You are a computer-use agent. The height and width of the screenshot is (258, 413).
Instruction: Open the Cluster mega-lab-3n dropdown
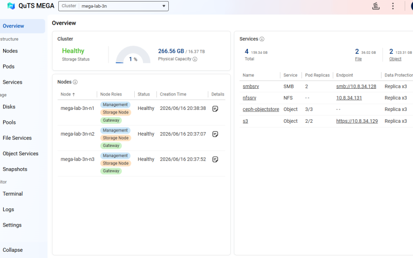click(114, 6)
